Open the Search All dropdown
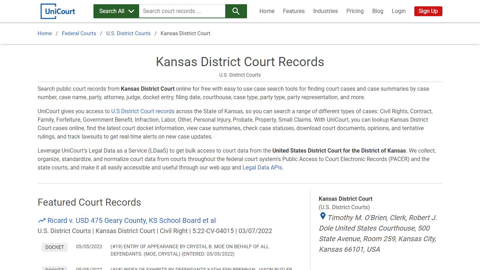The height and width of the screenshot is (270, 480). click(116, 11)
